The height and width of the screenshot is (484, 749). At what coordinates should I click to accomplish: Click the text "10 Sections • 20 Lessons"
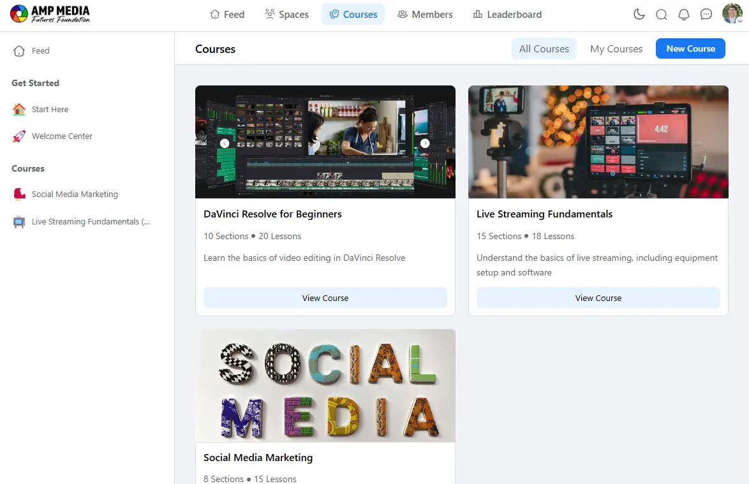(x=252, y=237)
